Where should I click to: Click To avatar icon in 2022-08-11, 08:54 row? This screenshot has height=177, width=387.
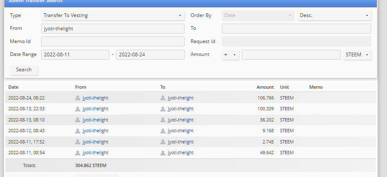[x=163, y=153]
